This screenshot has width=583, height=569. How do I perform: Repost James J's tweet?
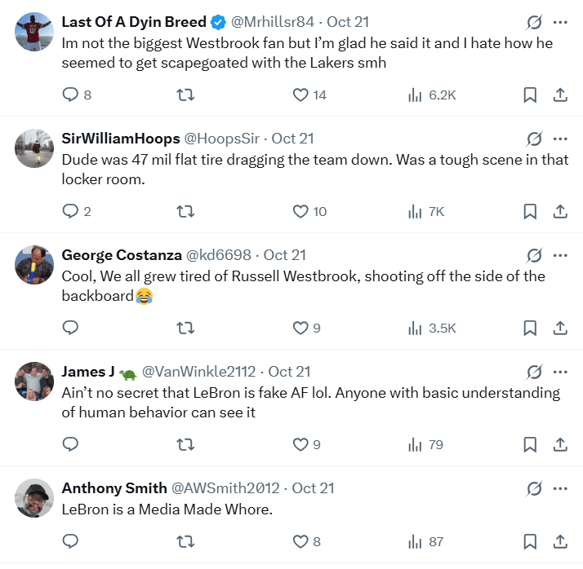coord(185,444)
